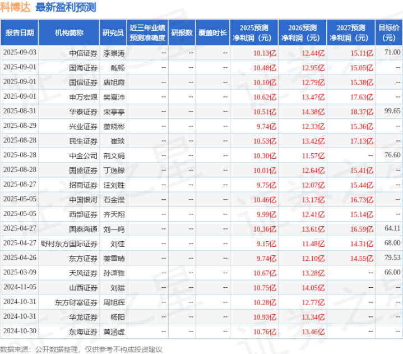Click the 机构简称 column header
The image size is (403, 354).
(x=69, y=33)
